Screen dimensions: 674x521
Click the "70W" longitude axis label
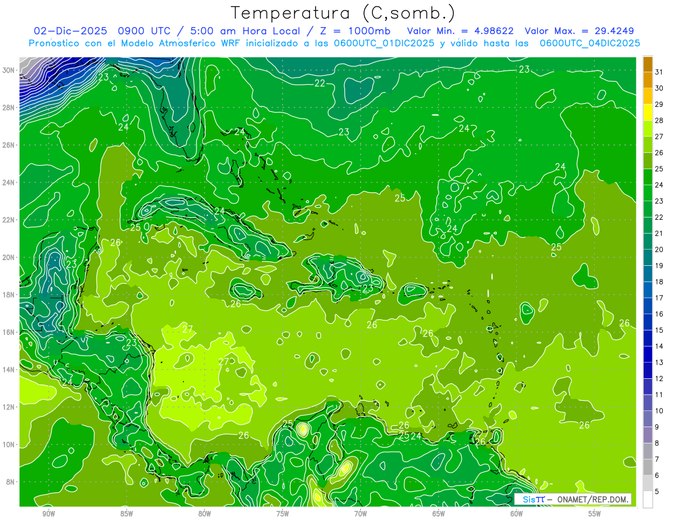361,514
